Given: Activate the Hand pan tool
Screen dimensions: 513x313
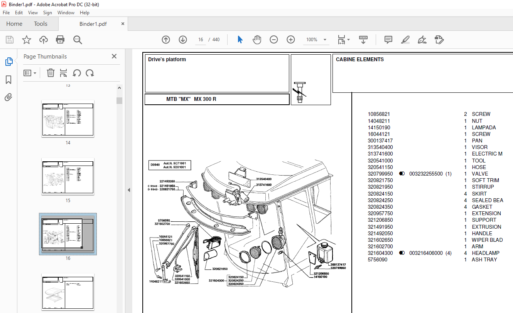Looking at the screenshot, I should point(257,40).
